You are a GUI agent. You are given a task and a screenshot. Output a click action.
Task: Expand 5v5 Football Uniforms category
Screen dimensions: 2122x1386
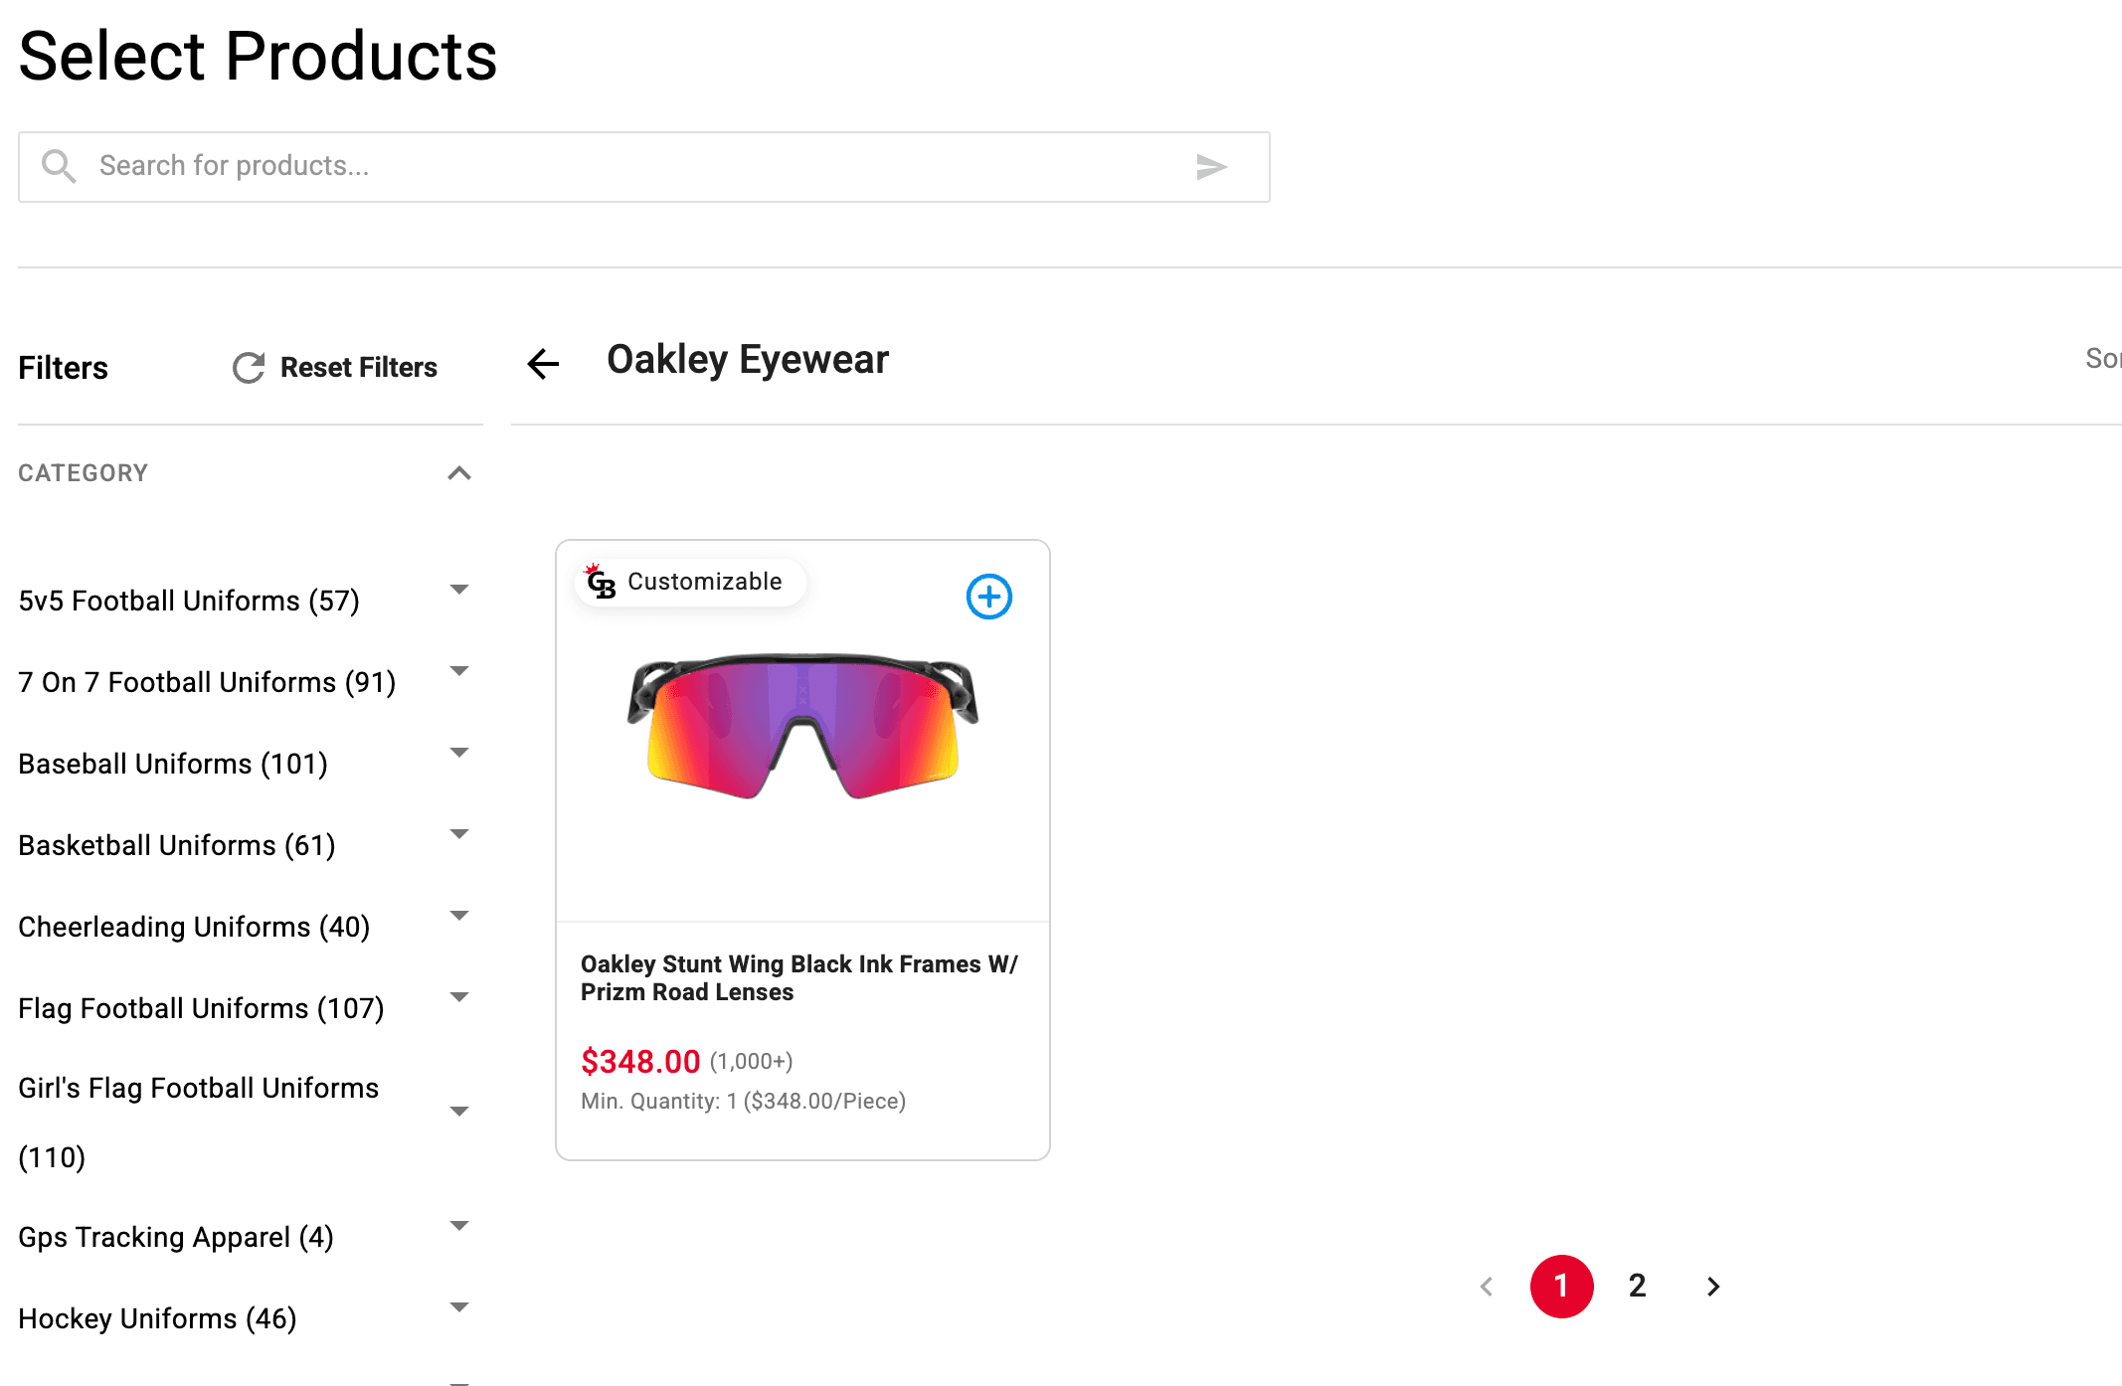click(458, 590)
